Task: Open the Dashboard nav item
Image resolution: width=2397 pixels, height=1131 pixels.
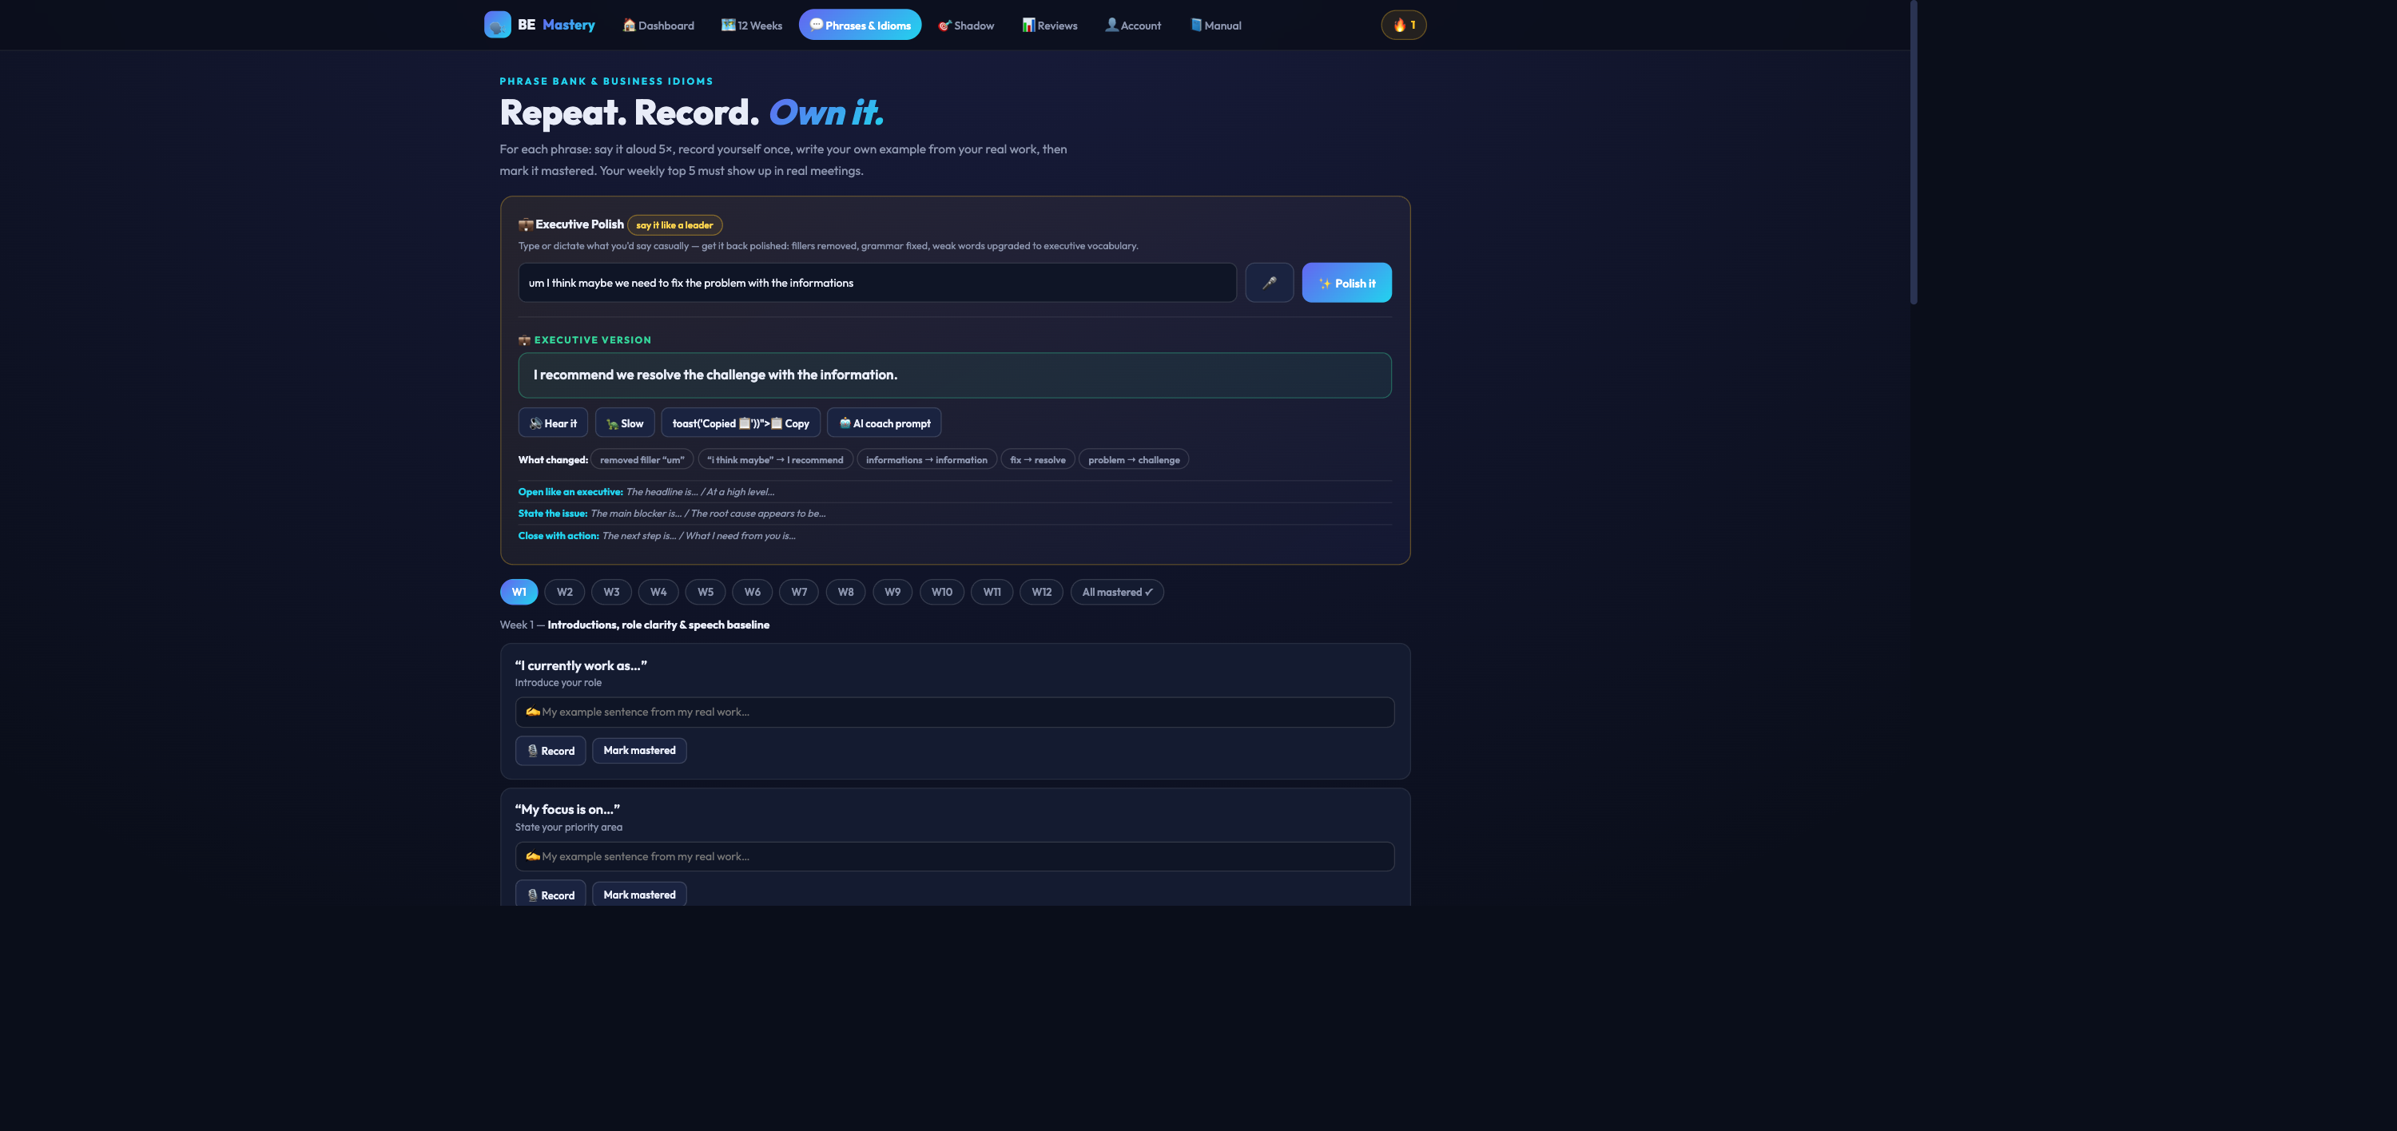Action: click(659, 25)
